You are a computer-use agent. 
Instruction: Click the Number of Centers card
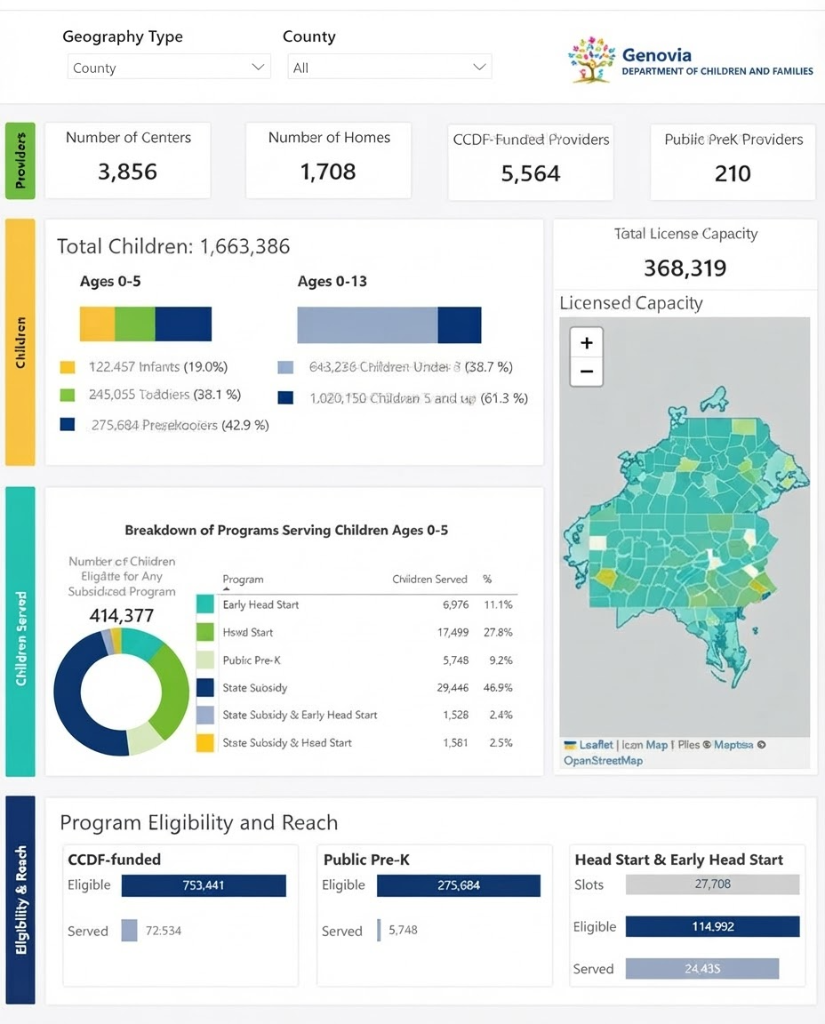click(128, 160)
